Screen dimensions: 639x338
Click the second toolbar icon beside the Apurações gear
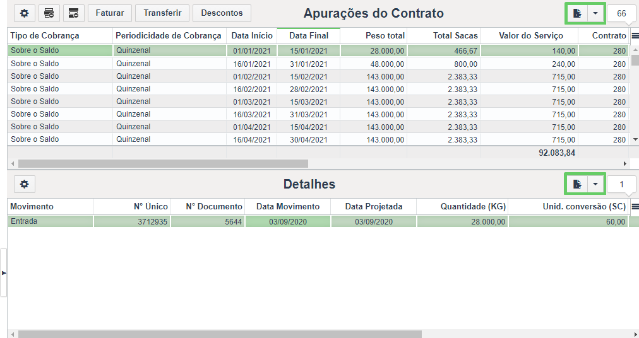point(49,13)
